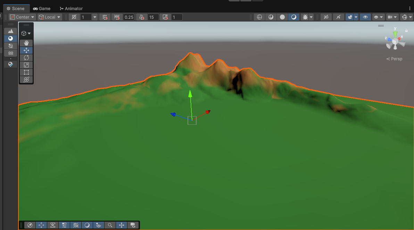Expand the grid size dropdown arrow
The height and width of the screenshot is (230, 414).
pyautogui.click(x=95, y=17)
